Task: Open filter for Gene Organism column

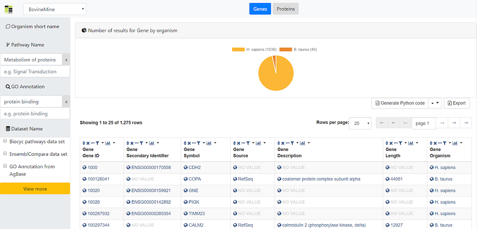Action: (445, 143)
